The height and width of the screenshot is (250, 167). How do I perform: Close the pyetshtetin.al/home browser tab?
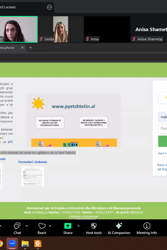click(x=23, y=48)
